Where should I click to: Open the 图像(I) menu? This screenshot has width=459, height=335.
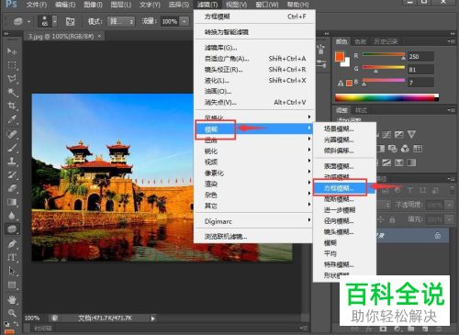(x=93, y=5)
